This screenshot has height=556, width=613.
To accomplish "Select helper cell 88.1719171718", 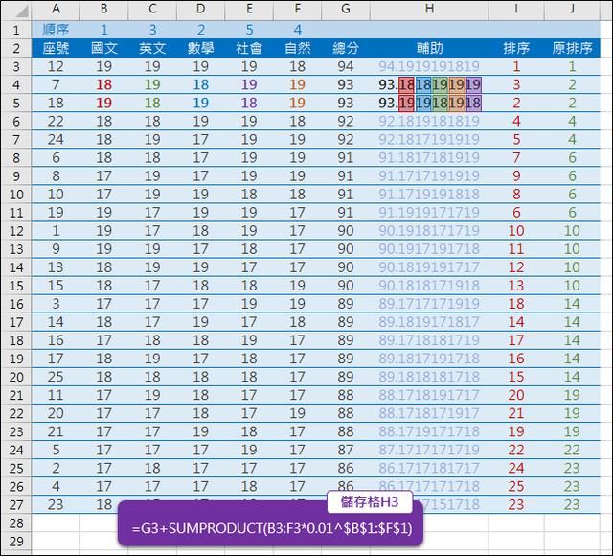I will coord(429,431).
